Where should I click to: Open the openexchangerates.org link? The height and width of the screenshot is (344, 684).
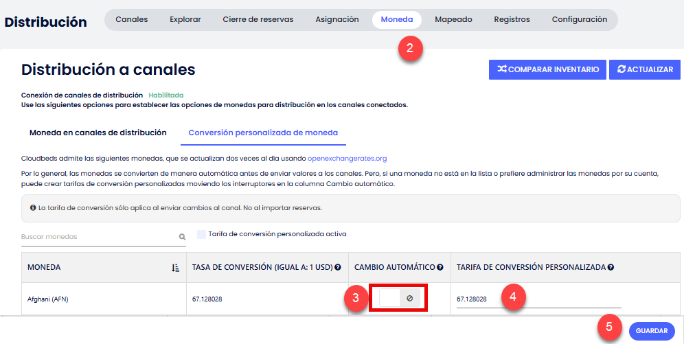point(347,158)
